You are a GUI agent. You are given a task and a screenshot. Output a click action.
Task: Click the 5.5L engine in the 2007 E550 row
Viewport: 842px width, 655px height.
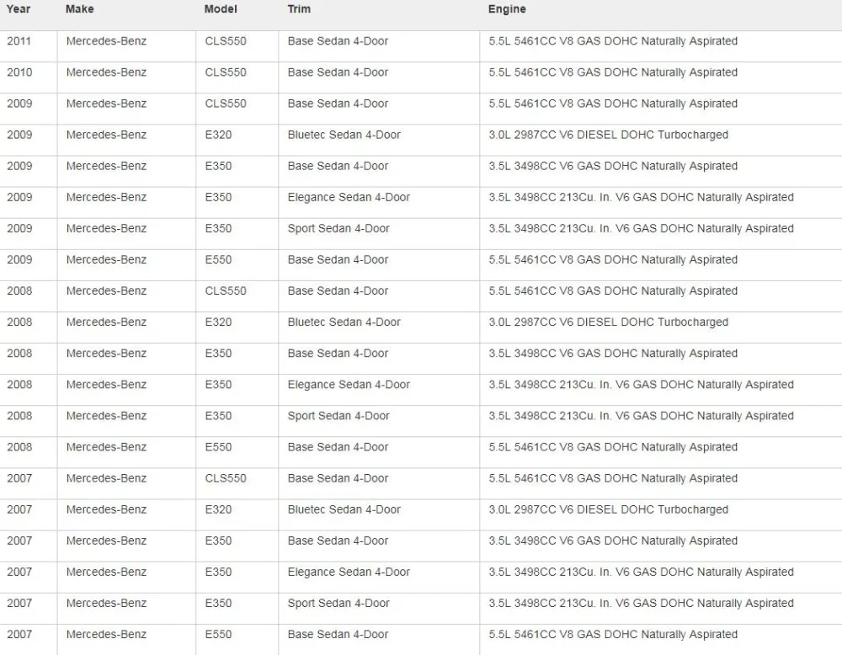(613, 634)
